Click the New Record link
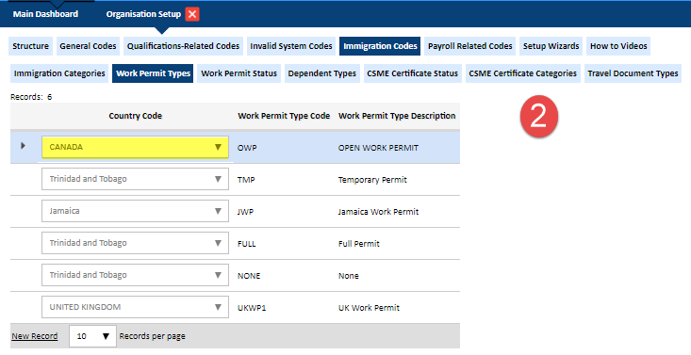 [35, 336]
